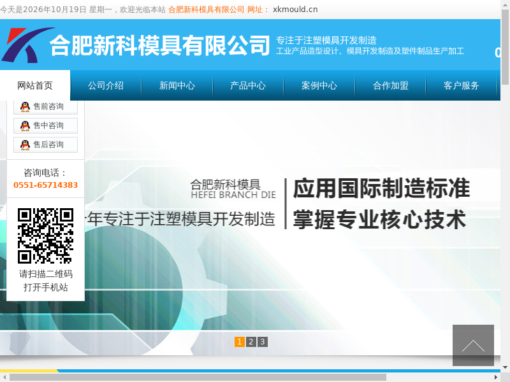
Task: Open the 网站首页 tab
Action: pos(35,85)
